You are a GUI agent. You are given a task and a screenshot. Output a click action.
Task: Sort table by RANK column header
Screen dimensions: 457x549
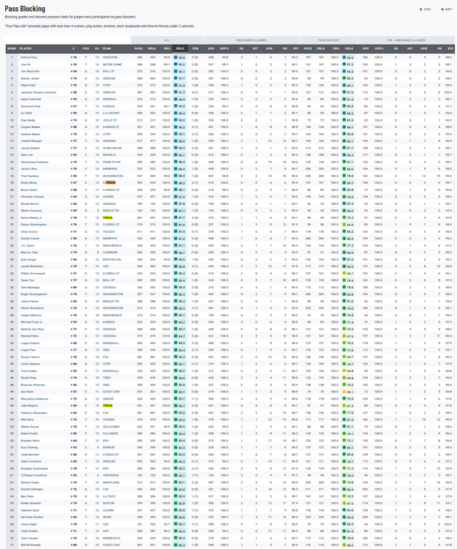(x=11, y=48)
